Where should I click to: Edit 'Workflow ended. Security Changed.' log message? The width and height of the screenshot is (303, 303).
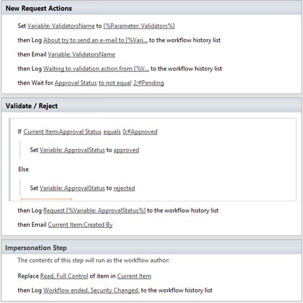(91, 290)
